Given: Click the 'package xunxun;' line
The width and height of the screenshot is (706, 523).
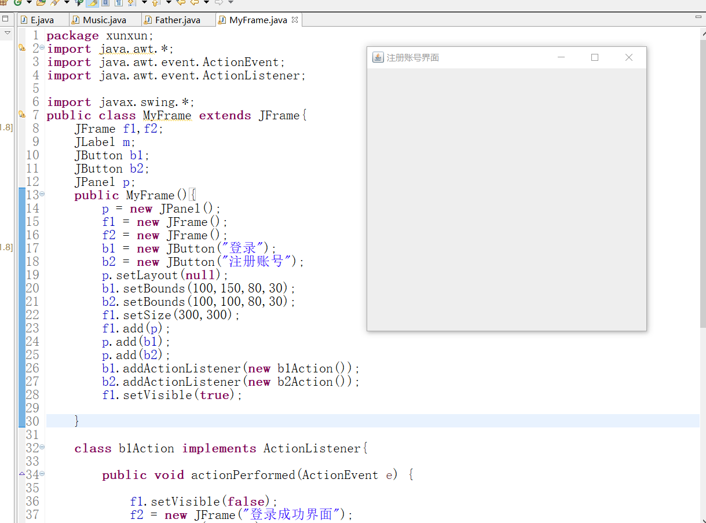Looking at the screenshot, I should 100,35.
